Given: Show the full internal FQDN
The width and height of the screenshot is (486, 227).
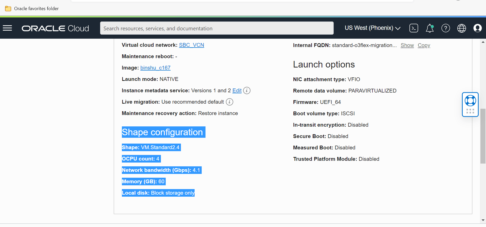Looking at the screenshot, I should point(407,45).
